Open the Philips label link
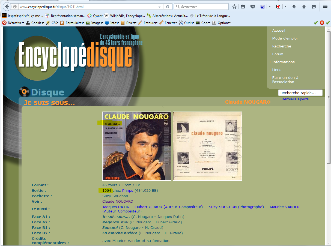Image resolution: width=331 pixels, height=246 pixels. pos(128,191)
